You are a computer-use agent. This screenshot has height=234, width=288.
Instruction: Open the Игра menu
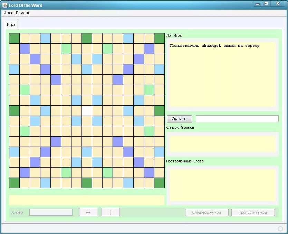click(8, 13)
